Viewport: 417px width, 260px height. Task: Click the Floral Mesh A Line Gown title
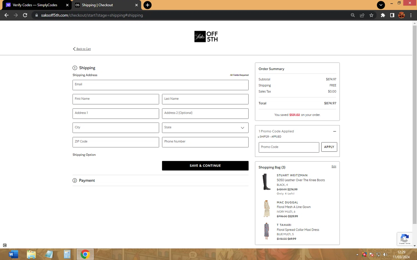[294, 207]
